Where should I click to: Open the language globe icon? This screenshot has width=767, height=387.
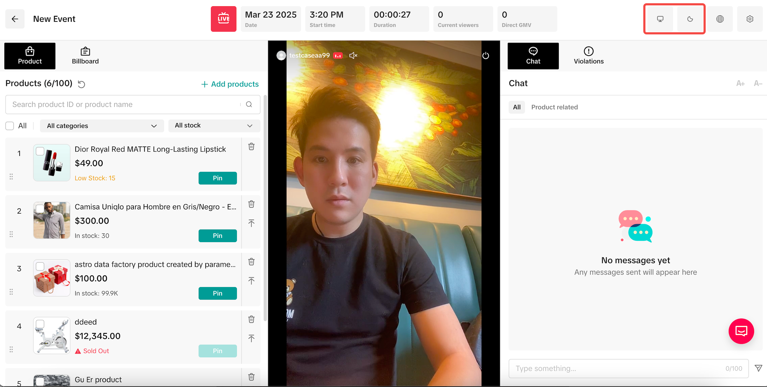tap(720, 19)
